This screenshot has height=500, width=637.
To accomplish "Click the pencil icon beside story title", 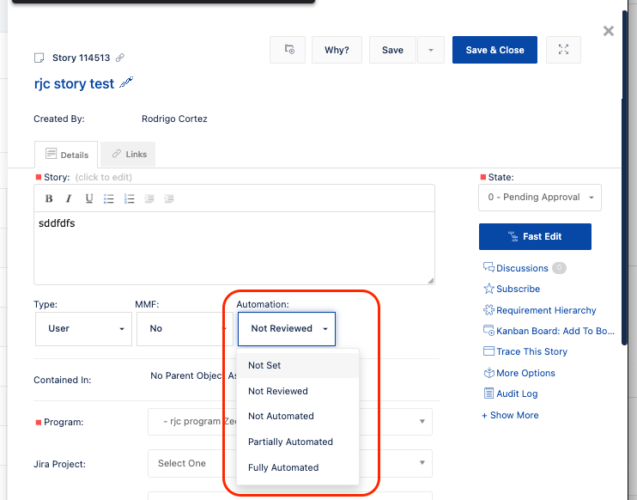I will [x=126, y=82].
